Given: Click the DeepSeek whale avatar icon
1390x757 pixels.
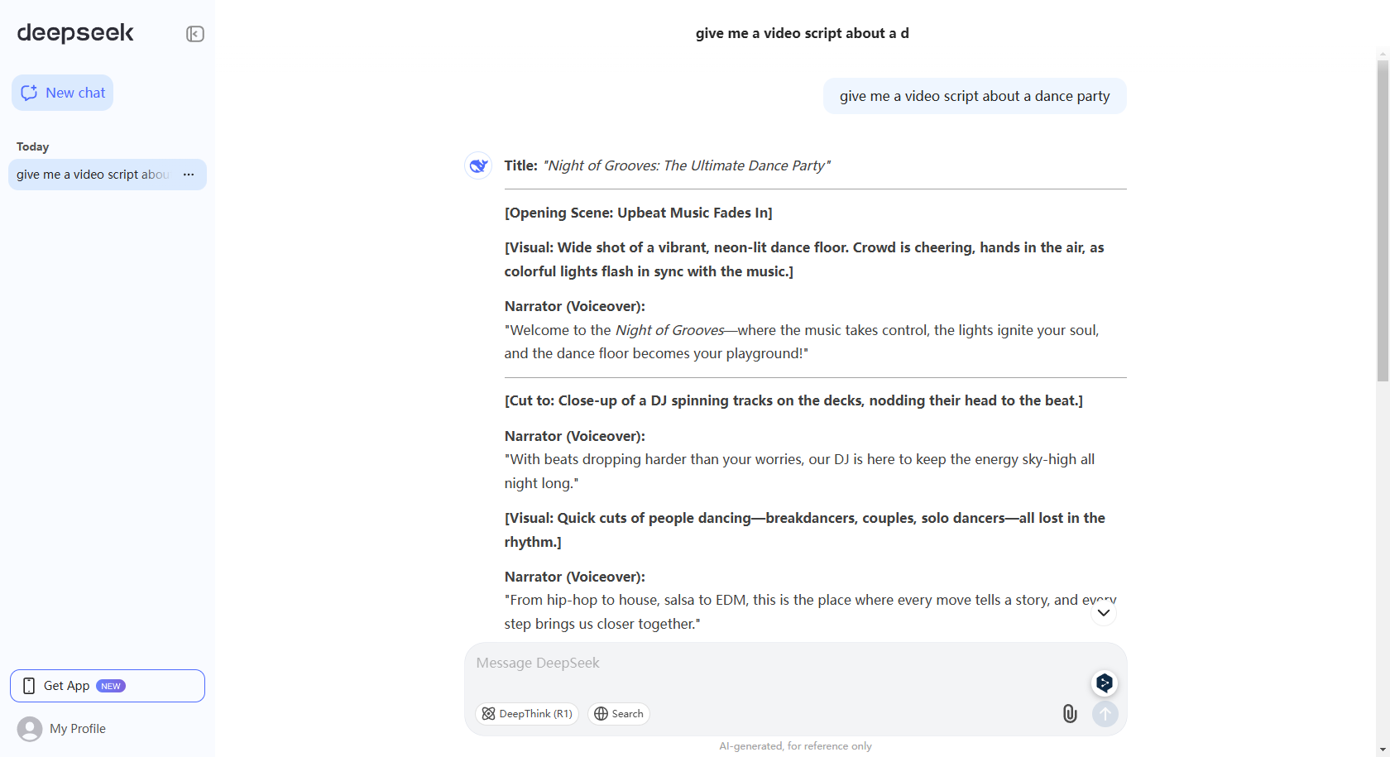Looking at the screenshot, I should [478, 165].
